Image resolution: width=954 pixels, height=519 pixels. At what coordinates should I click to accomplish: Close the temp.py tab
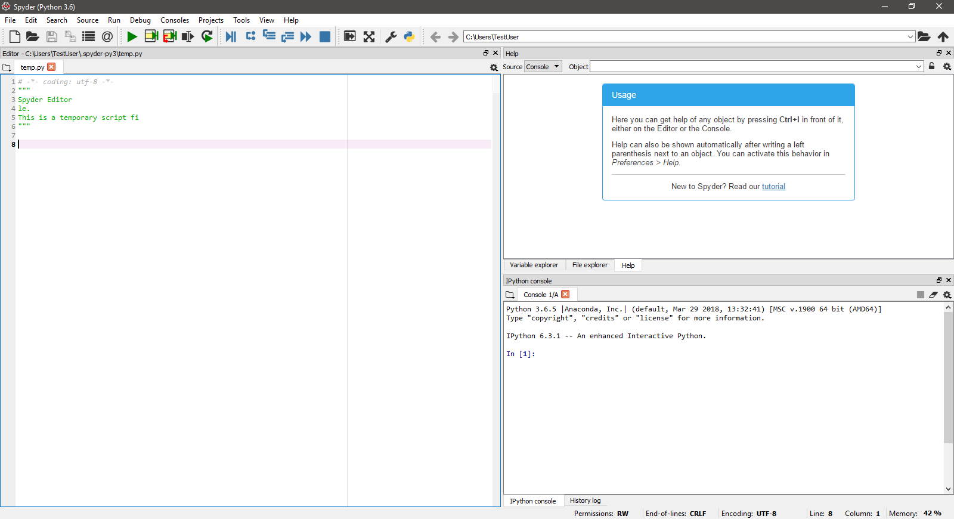point(51,67)
